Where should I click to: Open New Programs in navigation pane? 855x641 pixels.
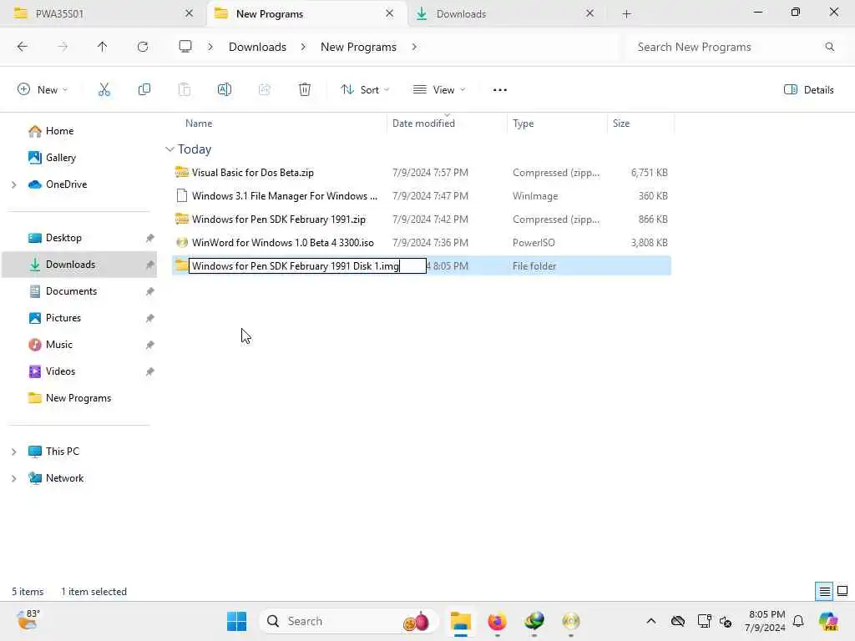pyautogui.click(x=78, y=398)
